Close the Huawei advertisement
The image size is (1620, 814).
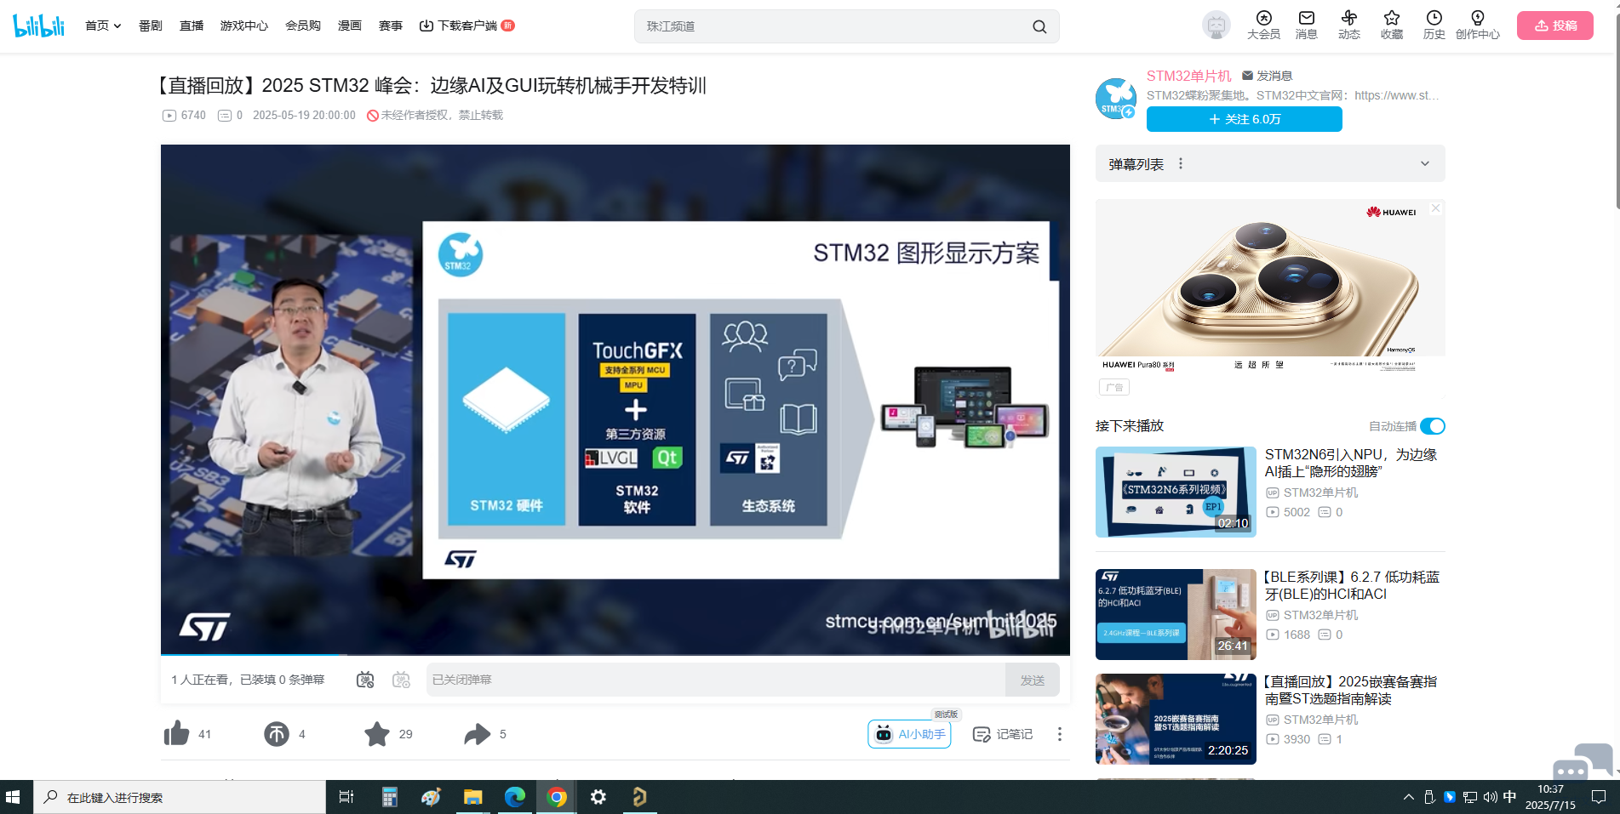tap(1435, 208)
